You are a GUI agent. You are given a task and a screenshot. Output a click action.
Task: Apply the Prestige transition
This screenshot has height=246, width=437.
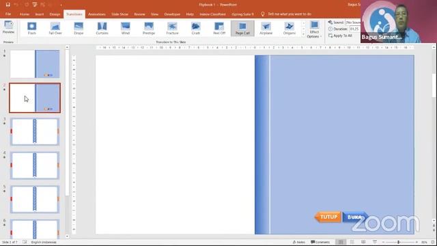(x=149, y=28)
